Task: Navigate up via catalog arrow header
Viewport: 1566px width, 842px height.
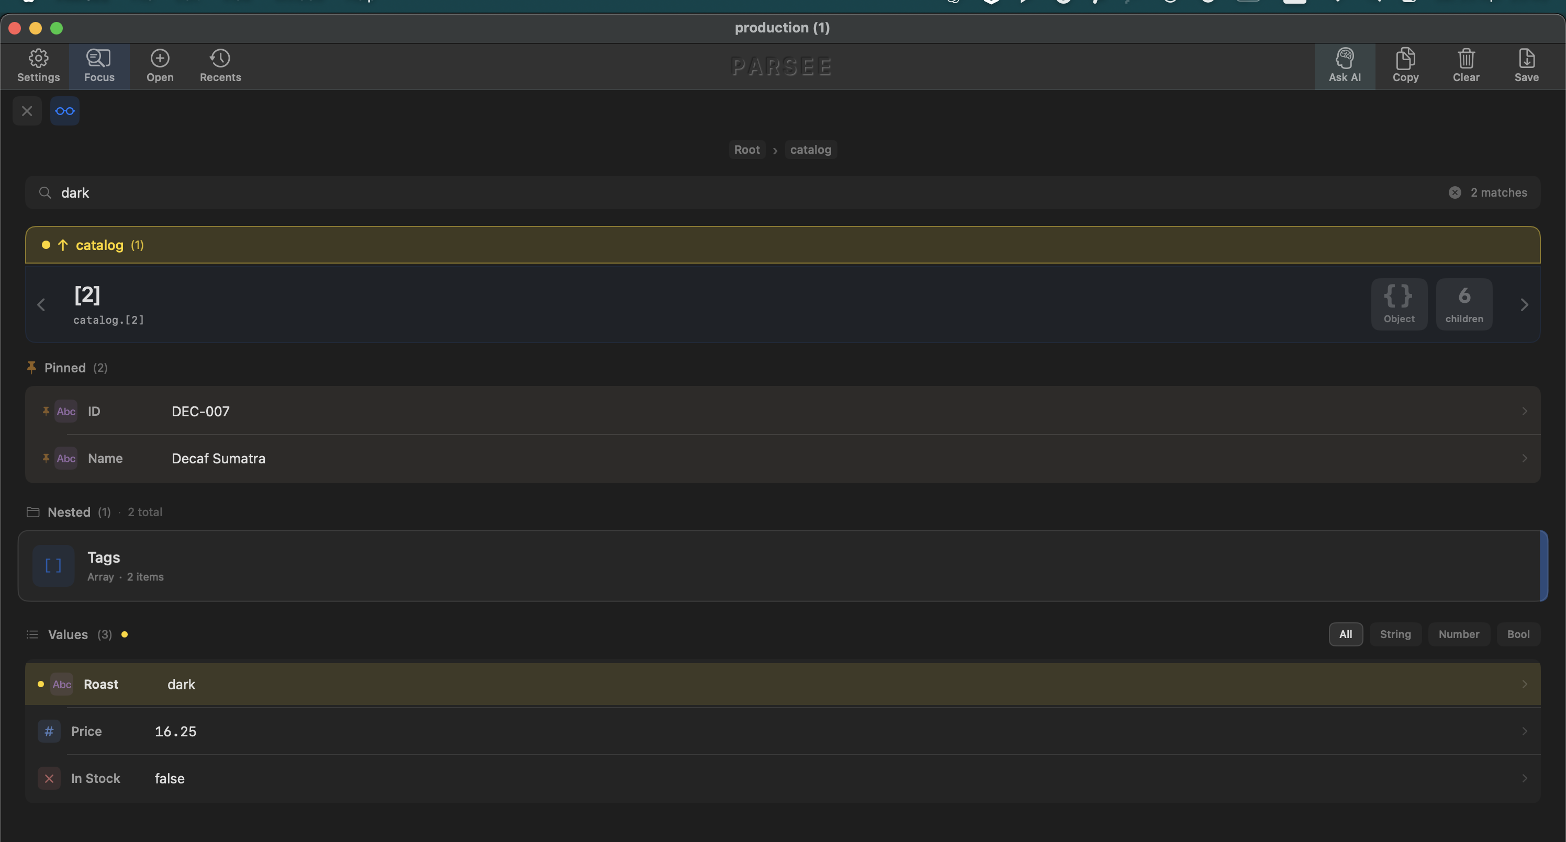Action: coord(63,245)
